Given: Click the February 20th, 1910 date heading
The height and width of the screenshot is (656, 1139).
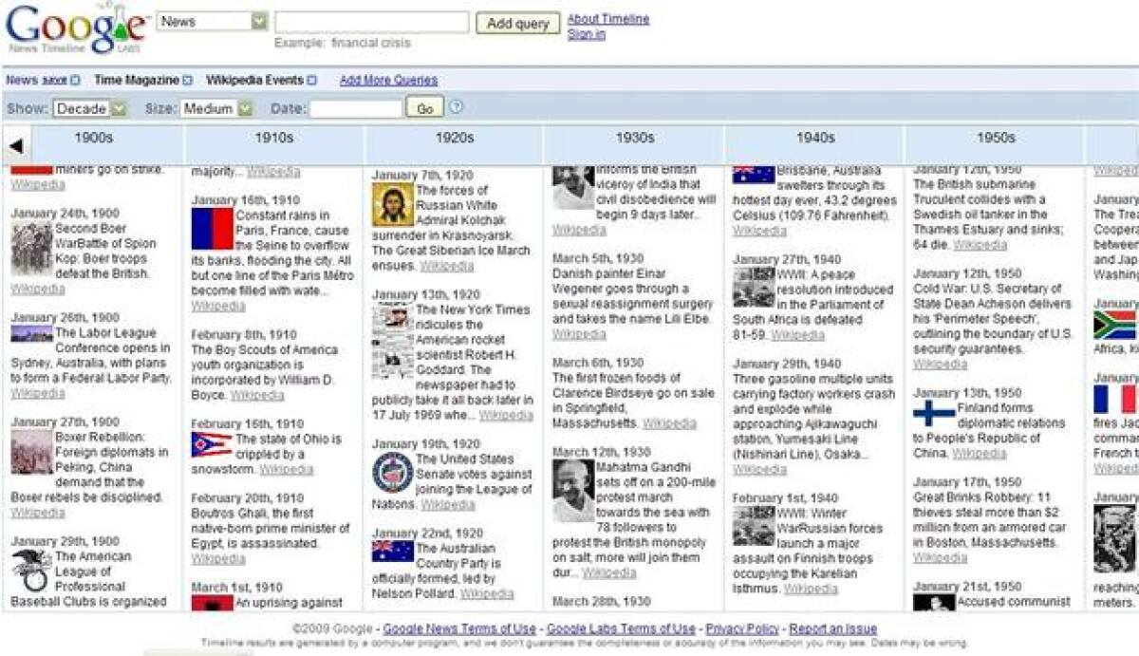Looking at the screenshot, I should 246,498.
